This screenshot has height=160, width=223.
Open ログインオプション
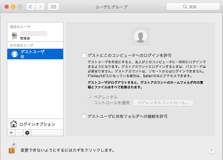point(35,124)
